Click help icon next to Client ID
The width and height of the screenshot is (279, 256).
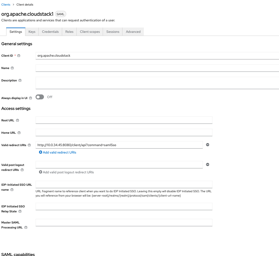(x=19, y=56)
